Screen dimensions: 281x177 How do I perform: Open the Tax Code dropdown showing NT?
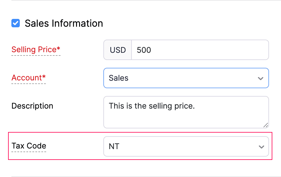click(186, 146)
